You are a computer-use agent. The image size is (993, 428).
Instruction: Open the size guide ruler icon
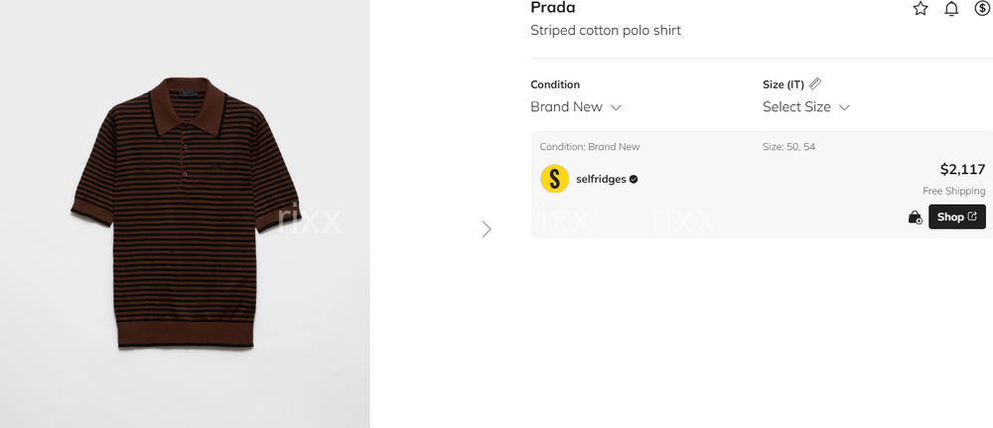815,84
